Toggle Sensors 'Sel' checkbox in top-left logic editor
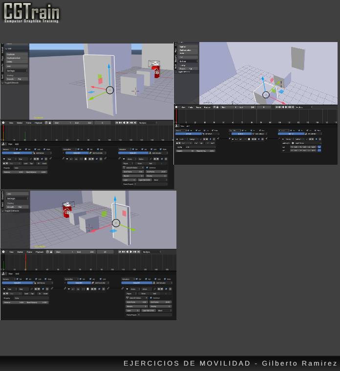Image resolution: width=340 pixels, height=371 pixels. [x=18, y=149]
